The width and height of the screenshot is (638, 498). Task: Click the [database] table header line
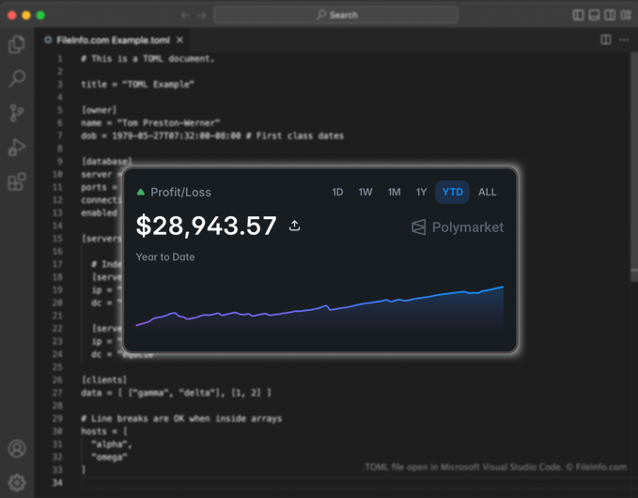(x=106, y=162)
